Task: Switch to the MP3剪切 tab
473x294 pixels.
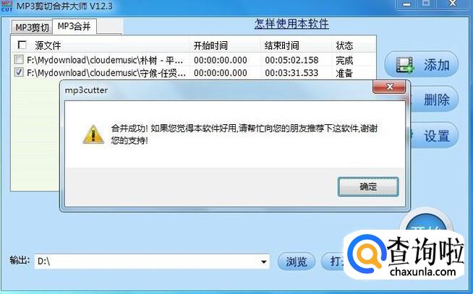Action: (32, 27)
